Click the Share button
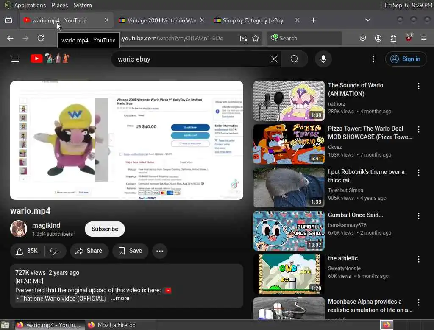This screenshot has height=330, width=434. point(89,251)
